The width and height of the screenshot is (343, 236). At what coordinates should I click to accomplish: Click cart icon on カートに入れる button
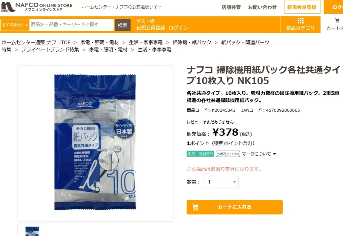click(195, 207)
